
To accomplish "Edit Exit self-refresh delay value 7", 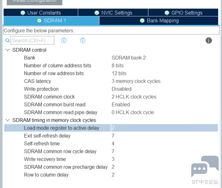I will (113, 136).
